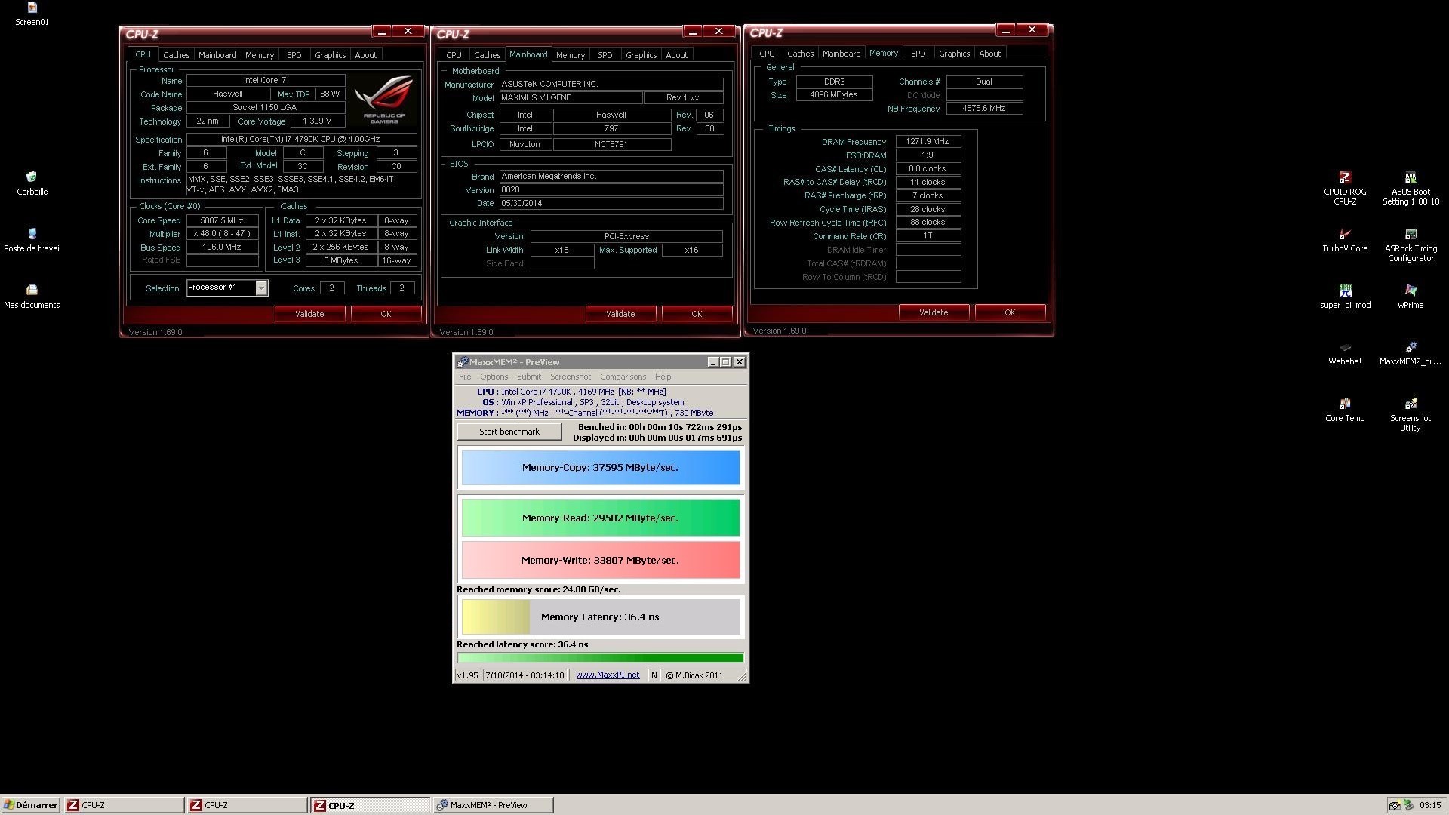Open SPD tab in Memory CPU-Z window

click(x=918, y=54)
